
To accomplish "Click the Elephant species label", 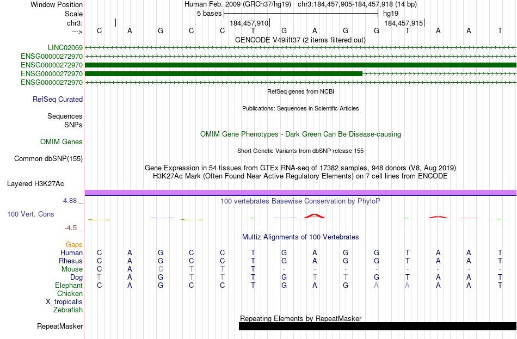I will 69,285.
